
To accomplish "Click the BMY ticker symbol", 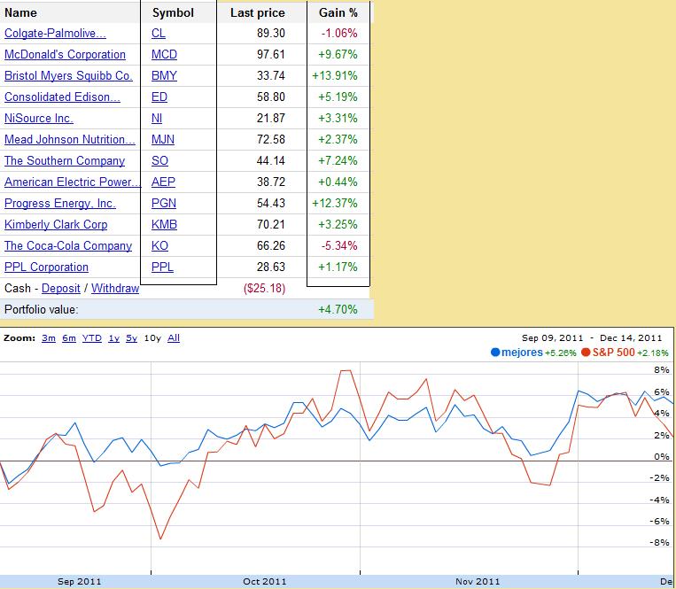I will click(x=164, y=76).
